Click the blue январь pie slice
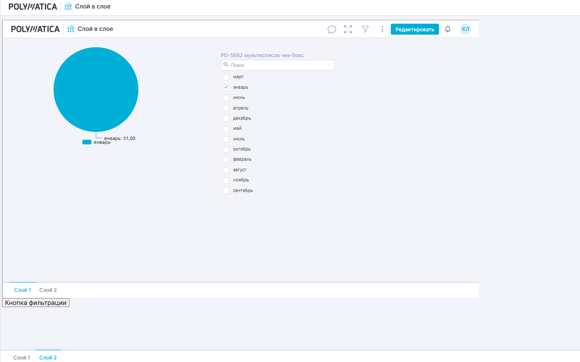 pyautogui.click(x=96, y=89)
